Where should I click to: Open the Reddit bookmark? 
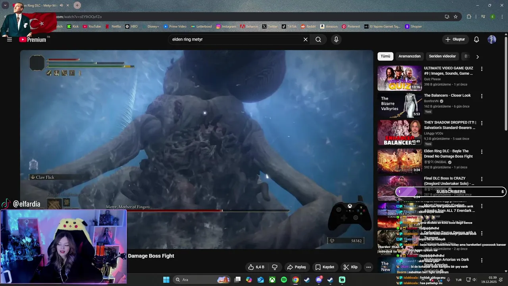point(308,27)
